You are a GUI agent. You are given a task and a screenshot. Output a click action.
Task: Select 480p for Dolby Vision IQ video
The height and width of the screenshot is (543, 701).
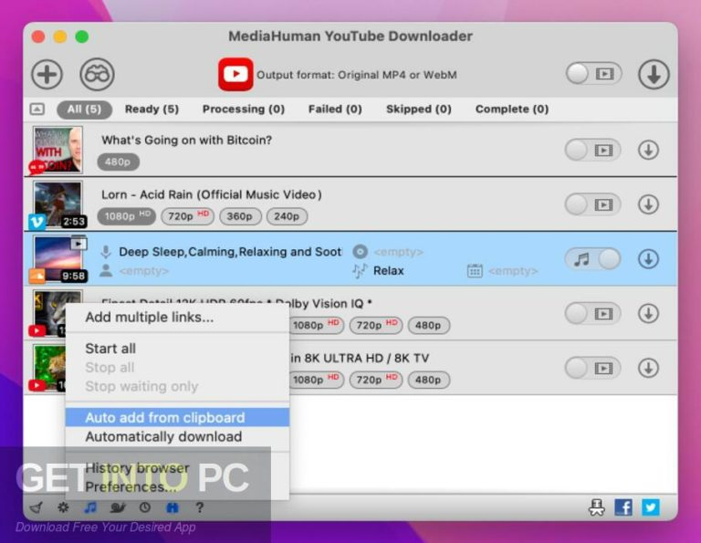428,326
